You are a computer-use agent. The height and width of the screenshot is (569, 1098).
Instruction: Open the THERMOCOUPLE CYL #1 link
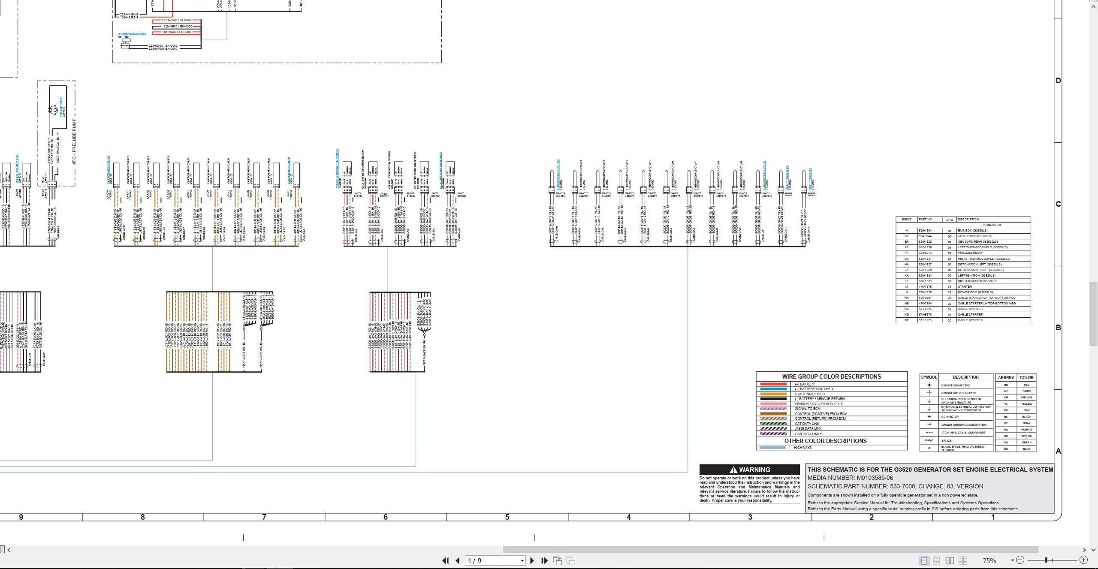pyautogui.click(x=764, y=176)
